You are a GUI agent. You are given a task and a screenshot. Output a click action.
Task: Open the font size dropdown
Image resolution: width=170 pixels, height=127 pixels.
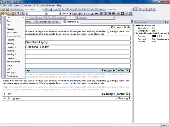[60, 13]
